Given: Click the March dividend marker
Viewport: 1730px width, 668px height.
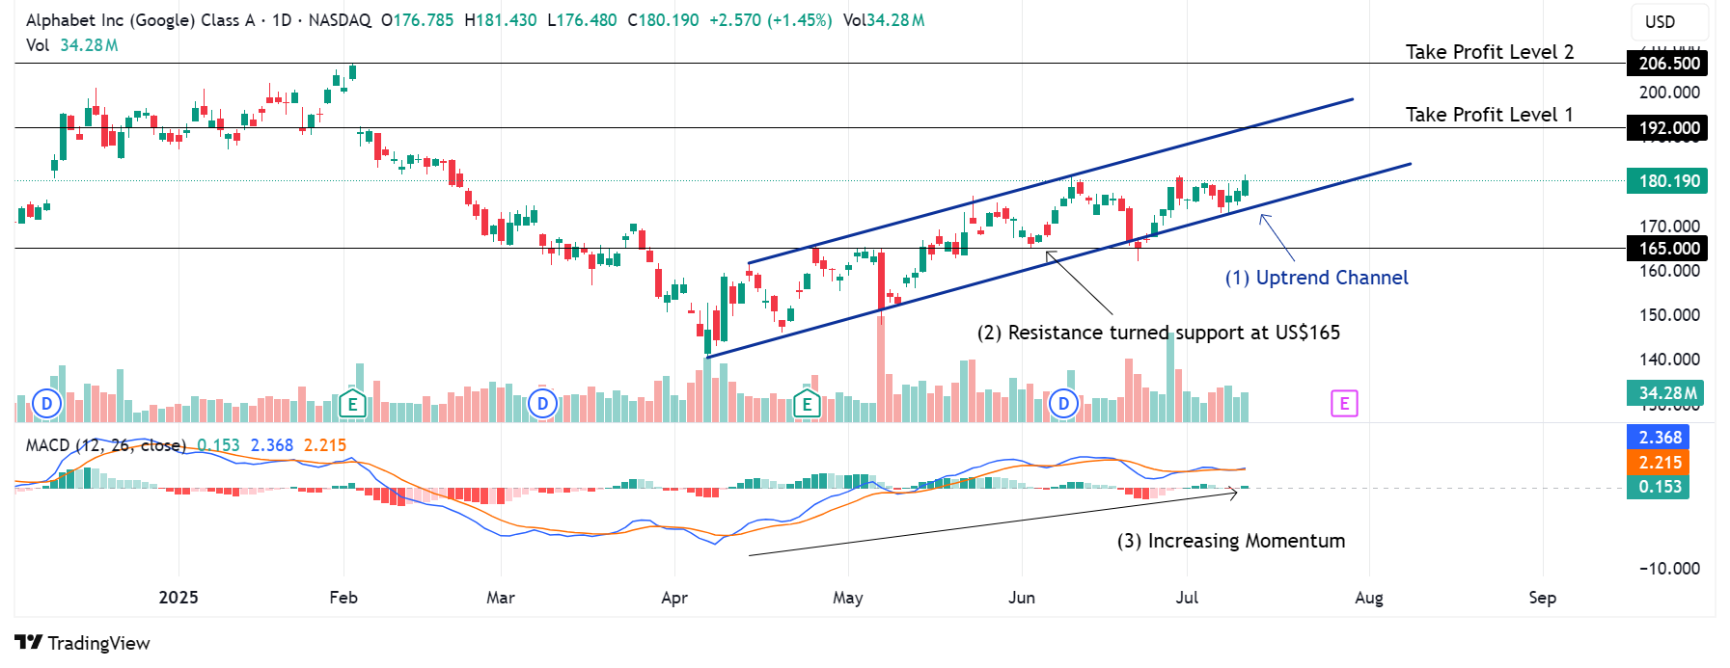Looking at the screenshot, I should pos(542,403).
